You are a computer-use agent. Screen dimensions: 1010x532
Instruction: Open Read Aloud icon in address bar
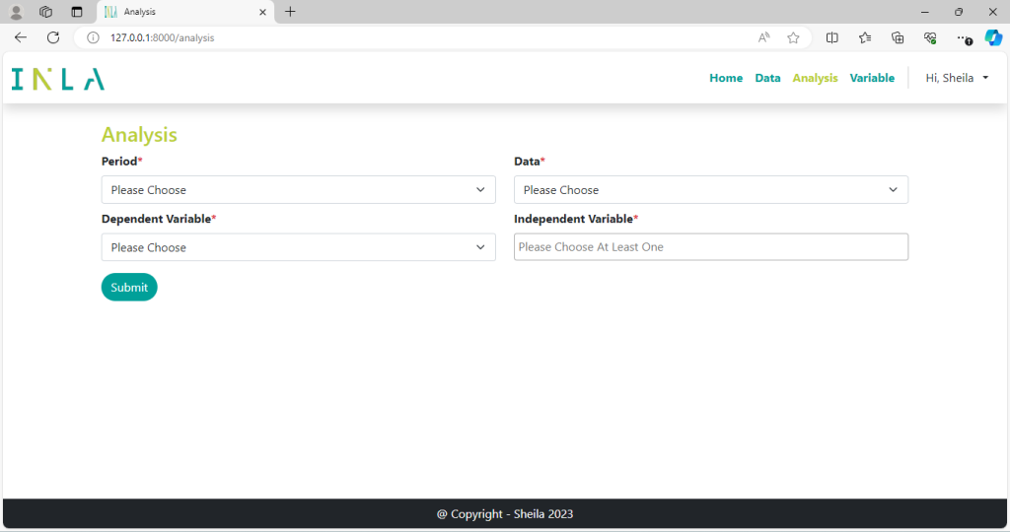tap(764, 38)
